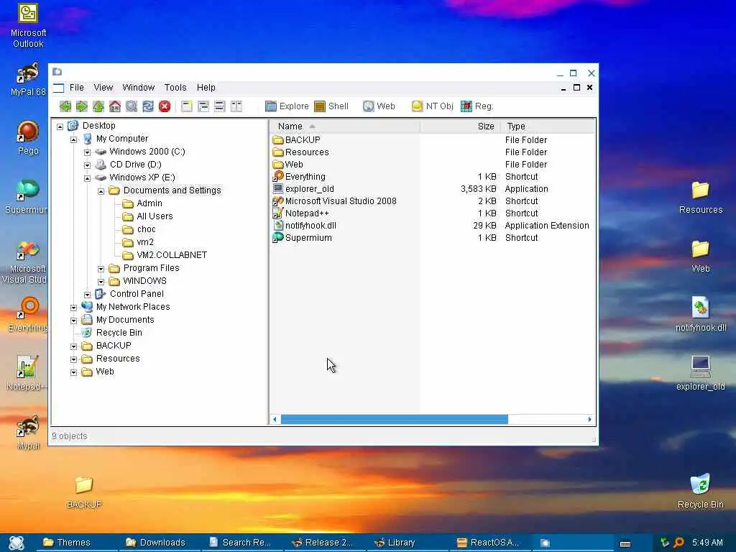Image resolution: width=736 pixels, height=552 pixels.
Task: Open the Web view from the toolbar
Action: point(379,106)
